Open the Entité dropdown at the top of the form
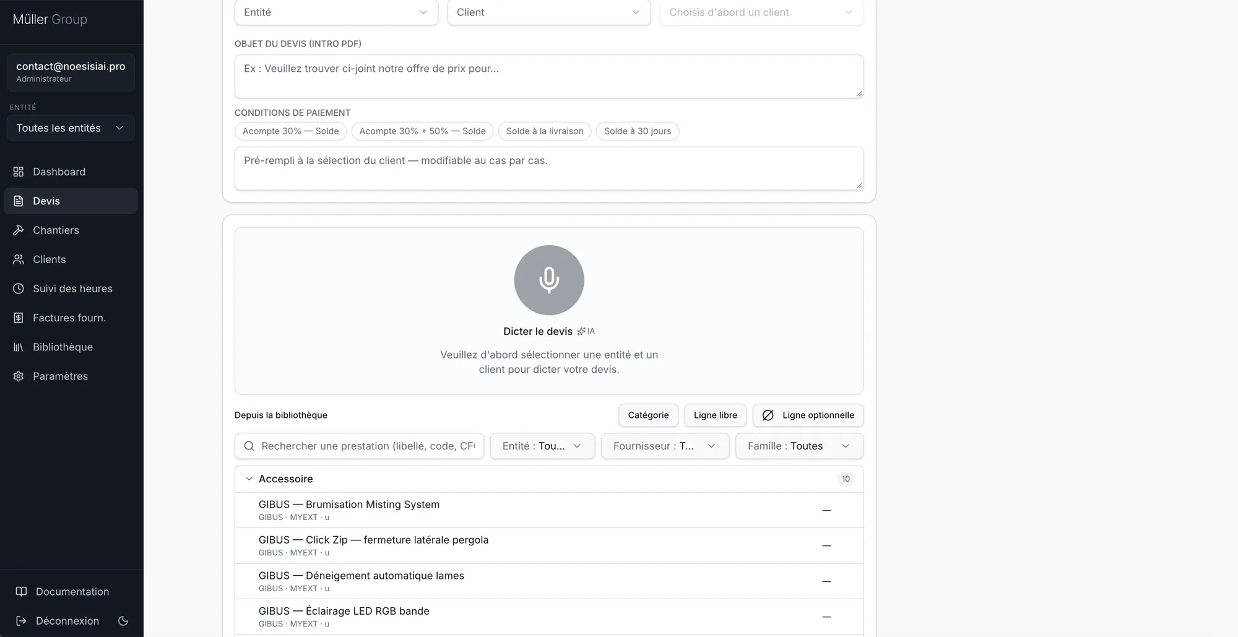1238x637 pixels. [336, 12]
